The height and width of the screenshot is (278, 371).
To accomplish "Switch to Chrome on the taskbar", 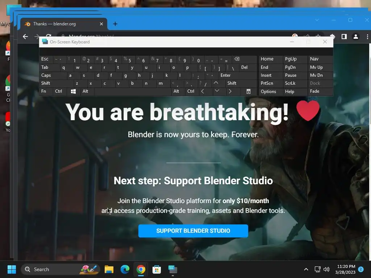I will tap(141, 269).
